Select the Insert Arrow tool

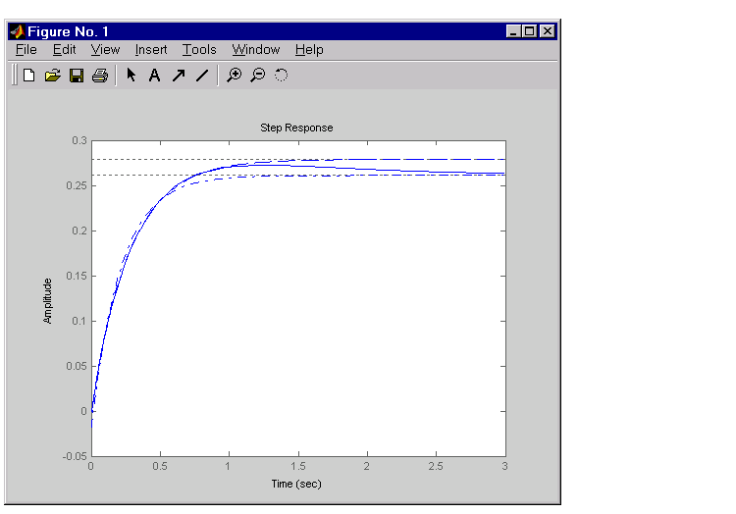[178, 76]
